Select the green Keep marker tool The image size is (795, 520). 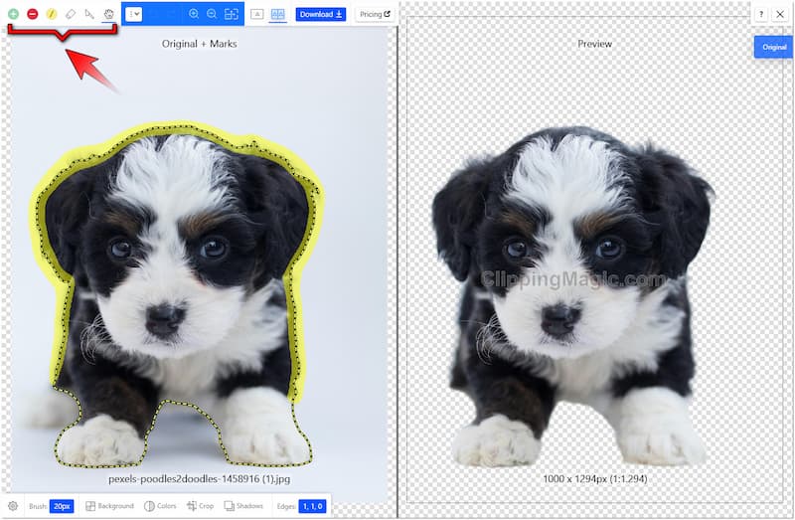pyautogui.click(x=13, y=14)
